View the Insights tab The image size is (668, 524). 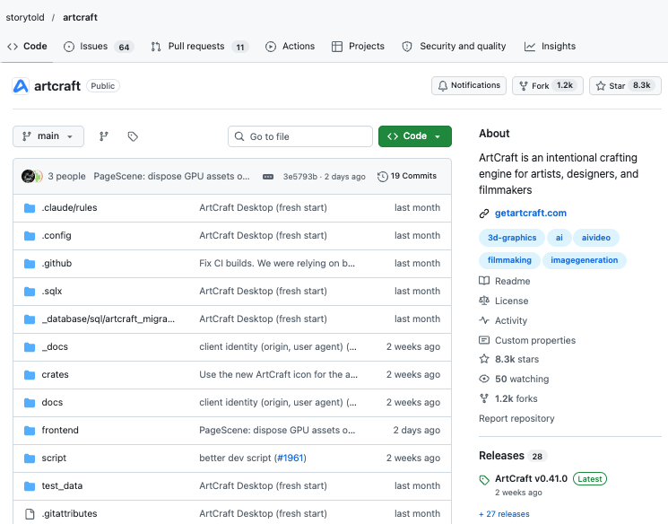click(550, 47)
